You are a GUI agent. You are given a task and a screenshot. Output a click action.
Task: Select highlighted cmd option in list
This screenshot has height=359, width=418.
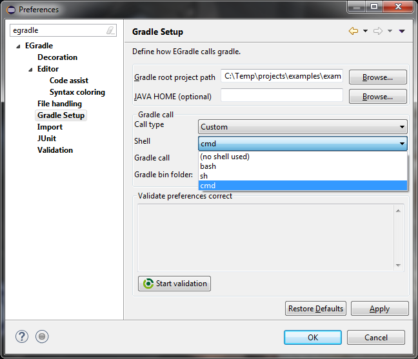303,186
